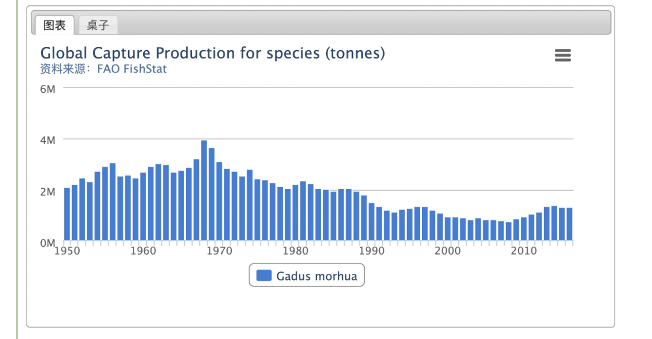
Task: Click the blue Gadus morhua legend swatch
Action: pyautogui.click(x=264, y=276)
